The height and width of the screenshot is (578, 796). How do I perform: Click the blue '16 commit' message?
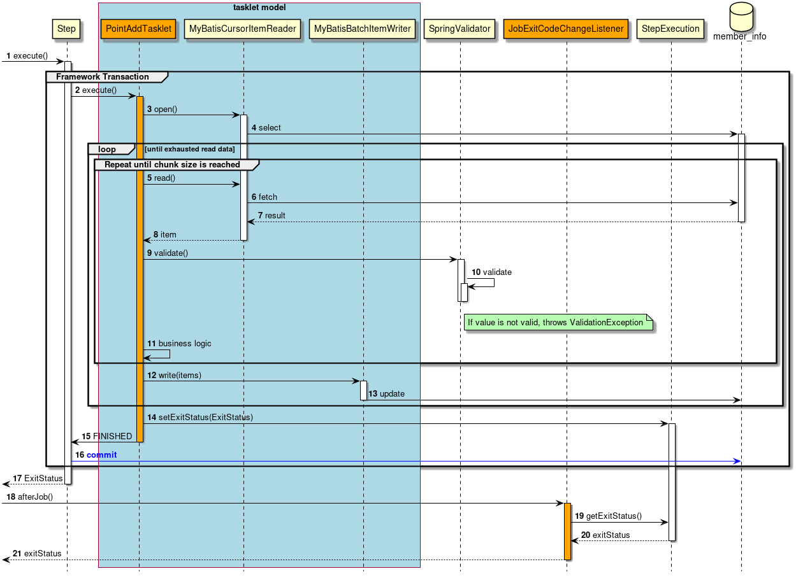[x=96, y=455]
